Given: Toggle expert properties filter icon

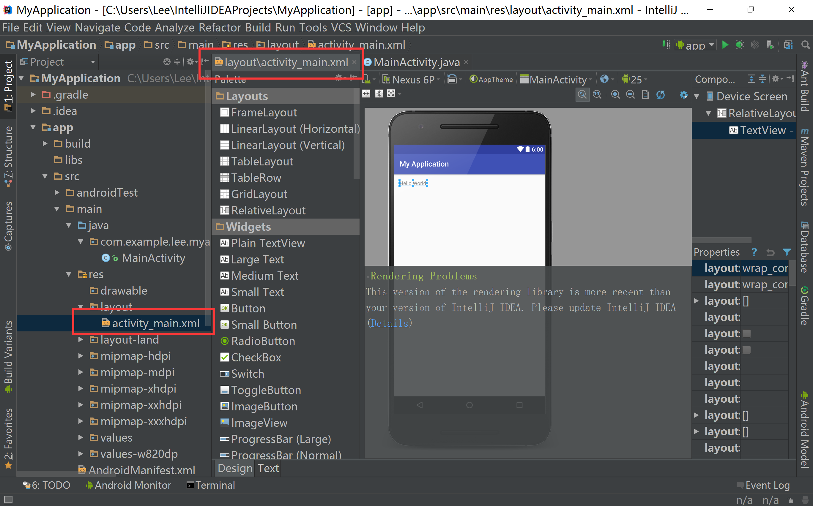Looking at the screenshot, I should [x=787, y=252].
